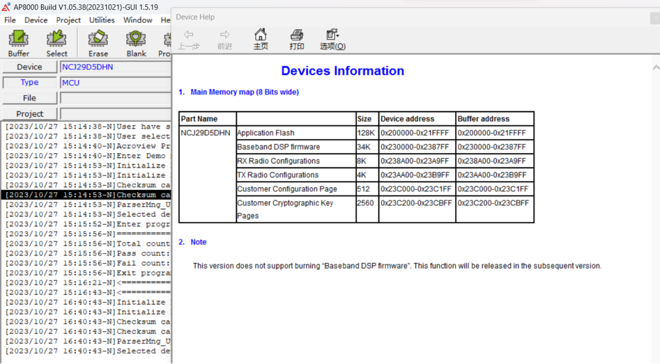Open the Utilities menu
This screenshot has width=660, height=364.
pos(102,20)
